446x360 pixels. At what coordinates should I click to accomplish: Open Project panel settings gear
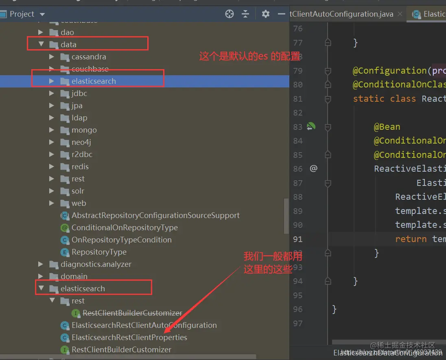coord(265,14)
